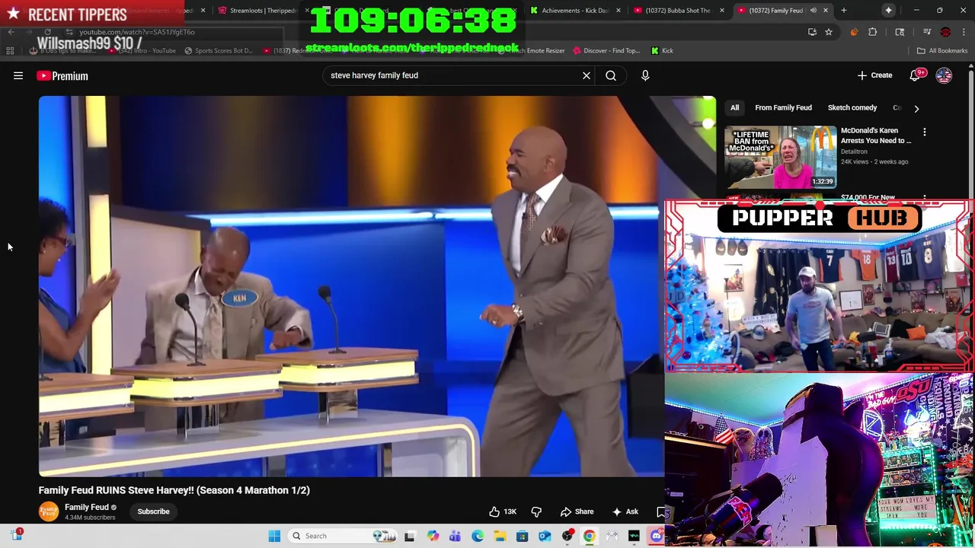
Task: Mute the Family Feud browser tab
Action: [814, 10]
